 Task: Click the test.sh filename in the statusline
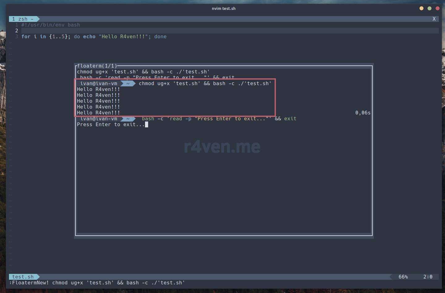[x=23, y=277]
